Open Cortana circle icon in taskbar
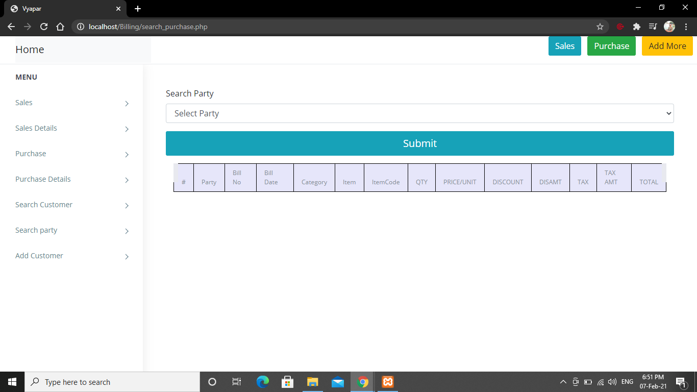Viewport: 697px width, 392px height. (212, 382)
